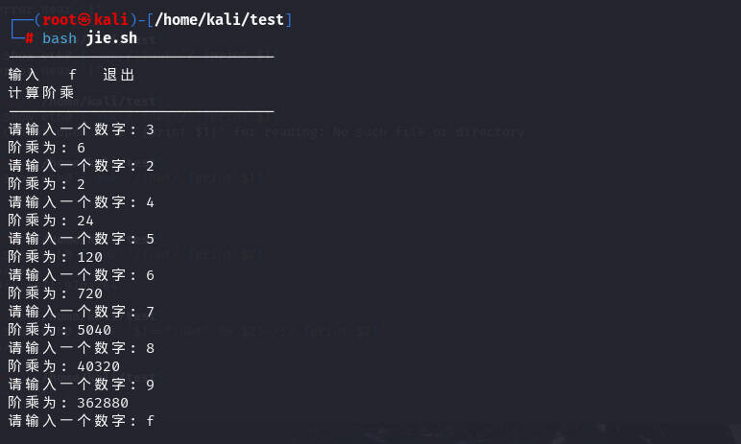Click the 计算阶乘 title line
The height and width of the screenshot is (444, 741).
(41, 93)
